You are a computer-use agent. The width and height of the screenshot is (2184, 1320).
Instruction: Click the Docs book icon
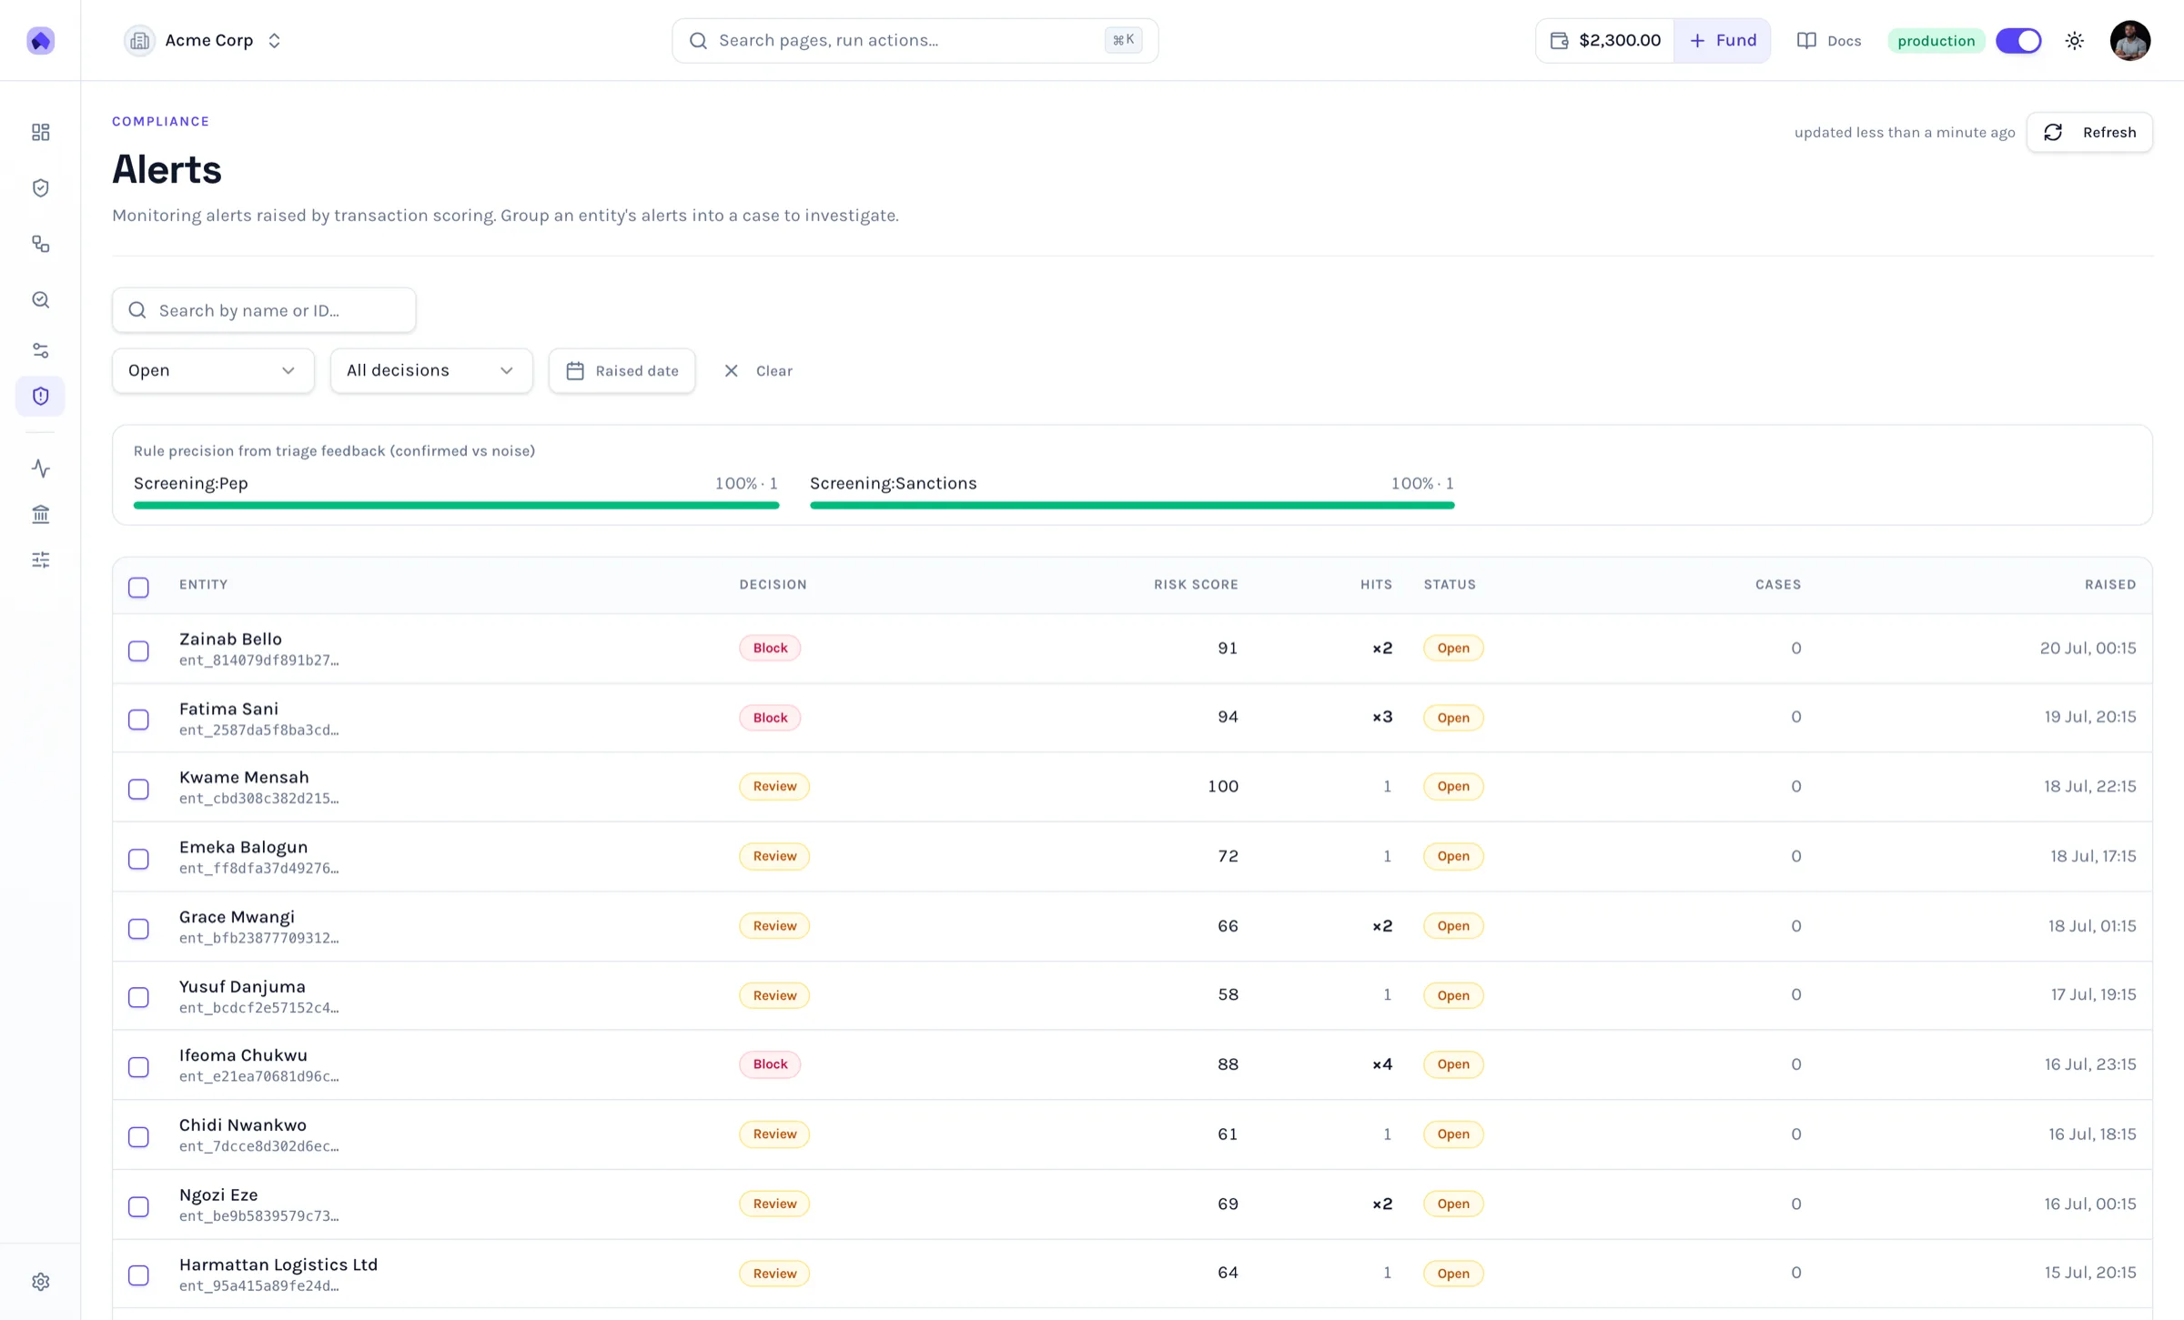(1806, 40)
